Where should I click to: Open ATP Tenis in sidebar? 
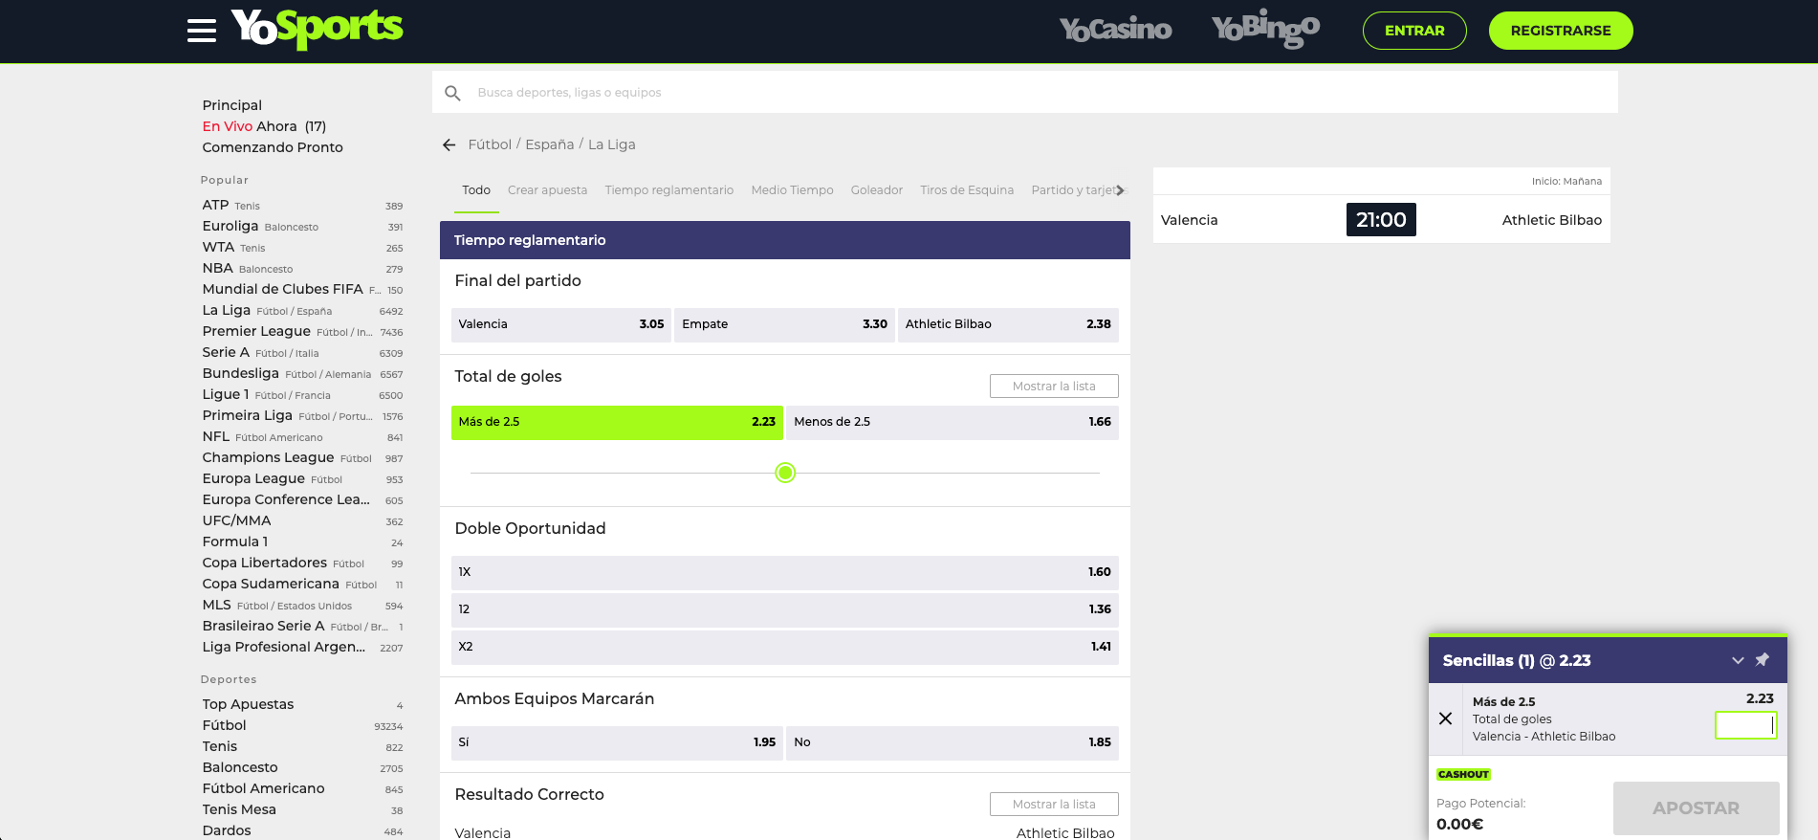(x=302, y=205)
